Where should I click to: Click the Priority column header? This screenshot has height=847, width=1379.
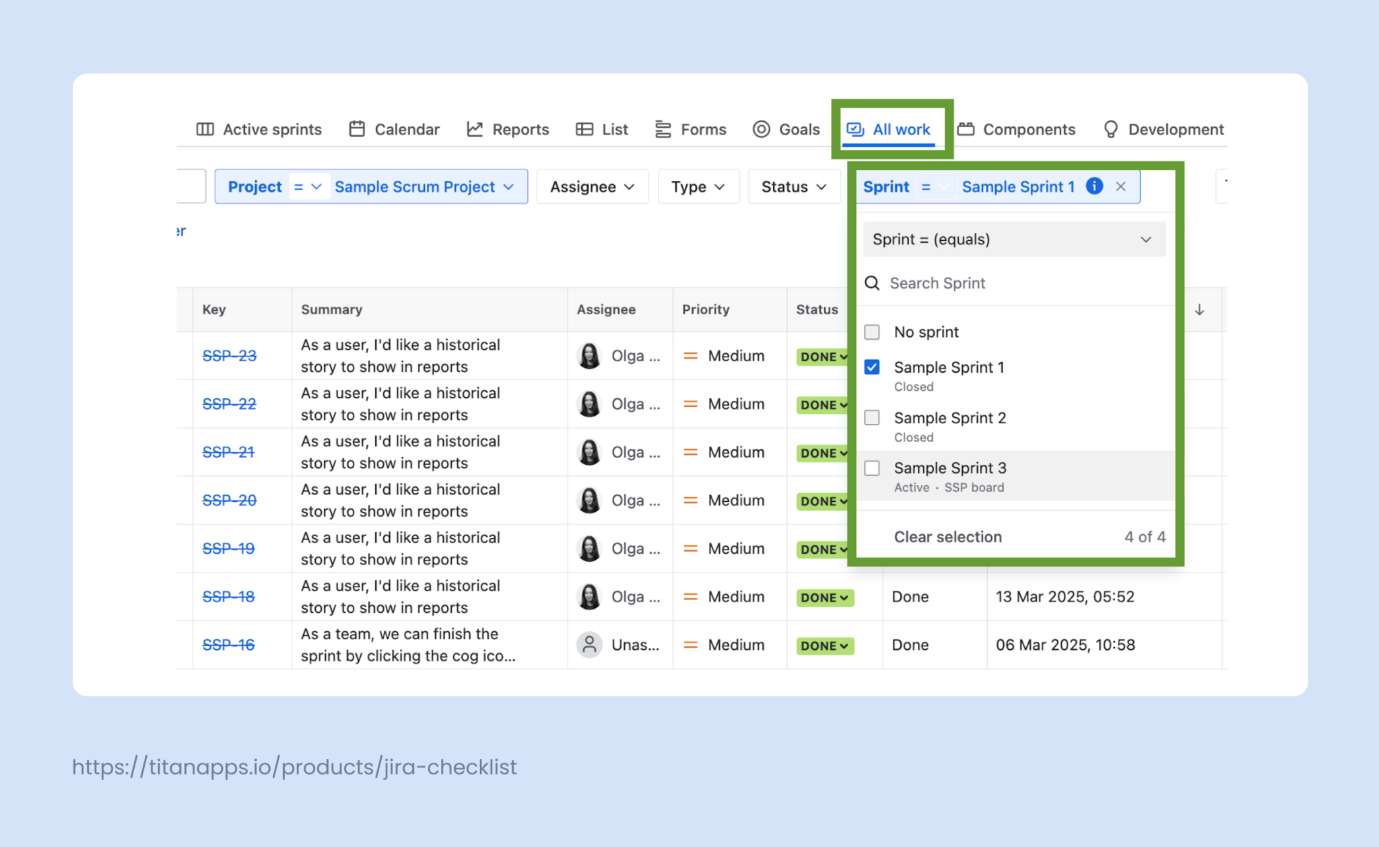click(x=706, y=309)
